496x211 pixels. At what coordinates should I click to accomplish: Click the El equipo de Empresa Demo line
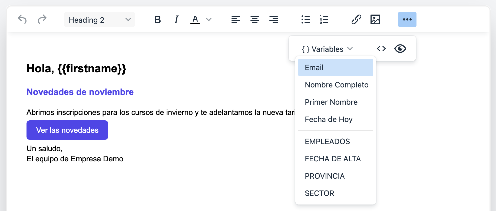75,159
